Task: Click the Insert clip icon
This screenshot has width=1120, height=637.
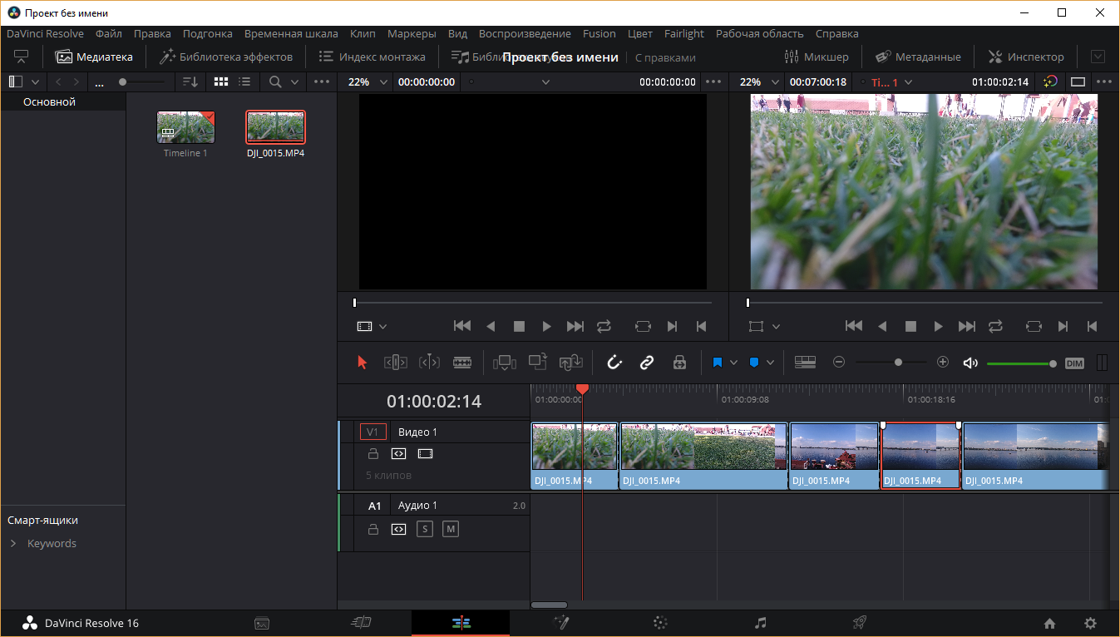Action: point(505,363)
